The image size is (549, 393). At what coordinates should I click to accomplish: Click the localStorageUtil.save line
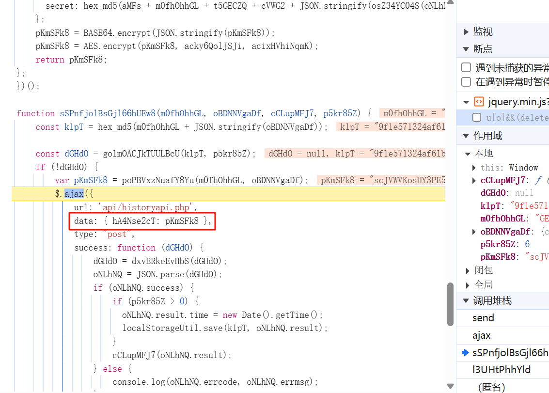[x=225, y=328]
